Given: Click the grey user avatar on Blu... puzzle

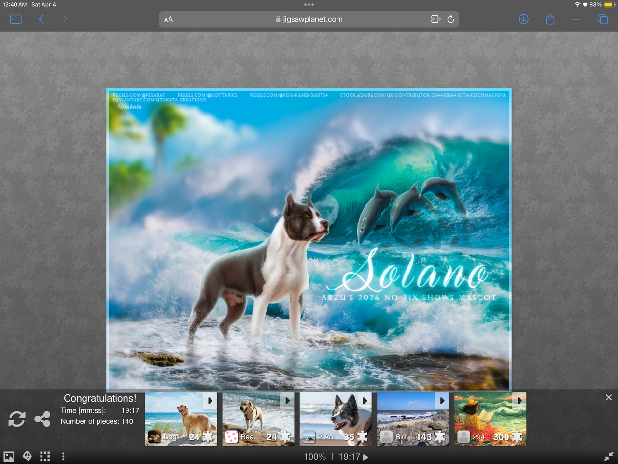Looking at the screenshot, I should point(386,437).
